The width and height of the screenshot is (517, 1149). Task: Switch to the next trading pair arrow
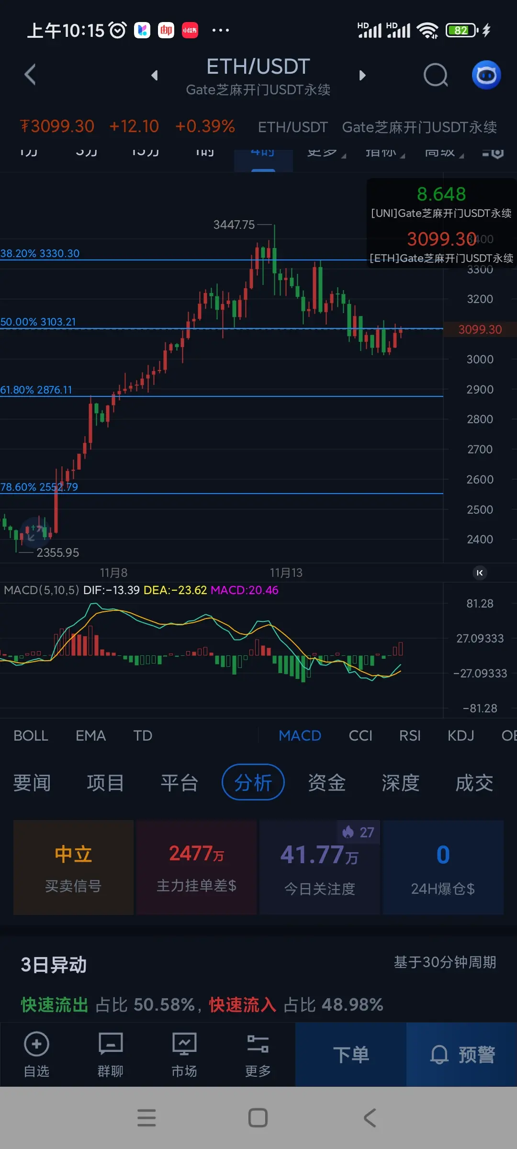point(362,75)
